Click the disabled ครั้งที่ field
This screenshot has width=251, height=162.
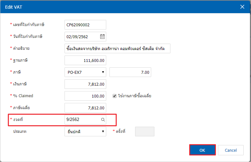tap(145, 132)
